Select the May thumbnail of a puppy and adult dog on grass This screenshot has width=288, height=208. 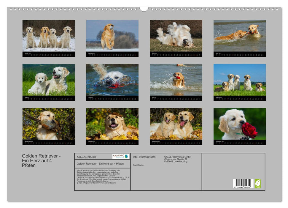[x=48, y=82]
